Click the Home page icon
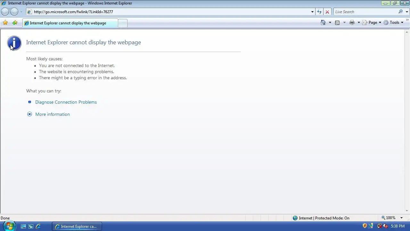Viewport: 410px width, 231px height. [x=323, y=22]
